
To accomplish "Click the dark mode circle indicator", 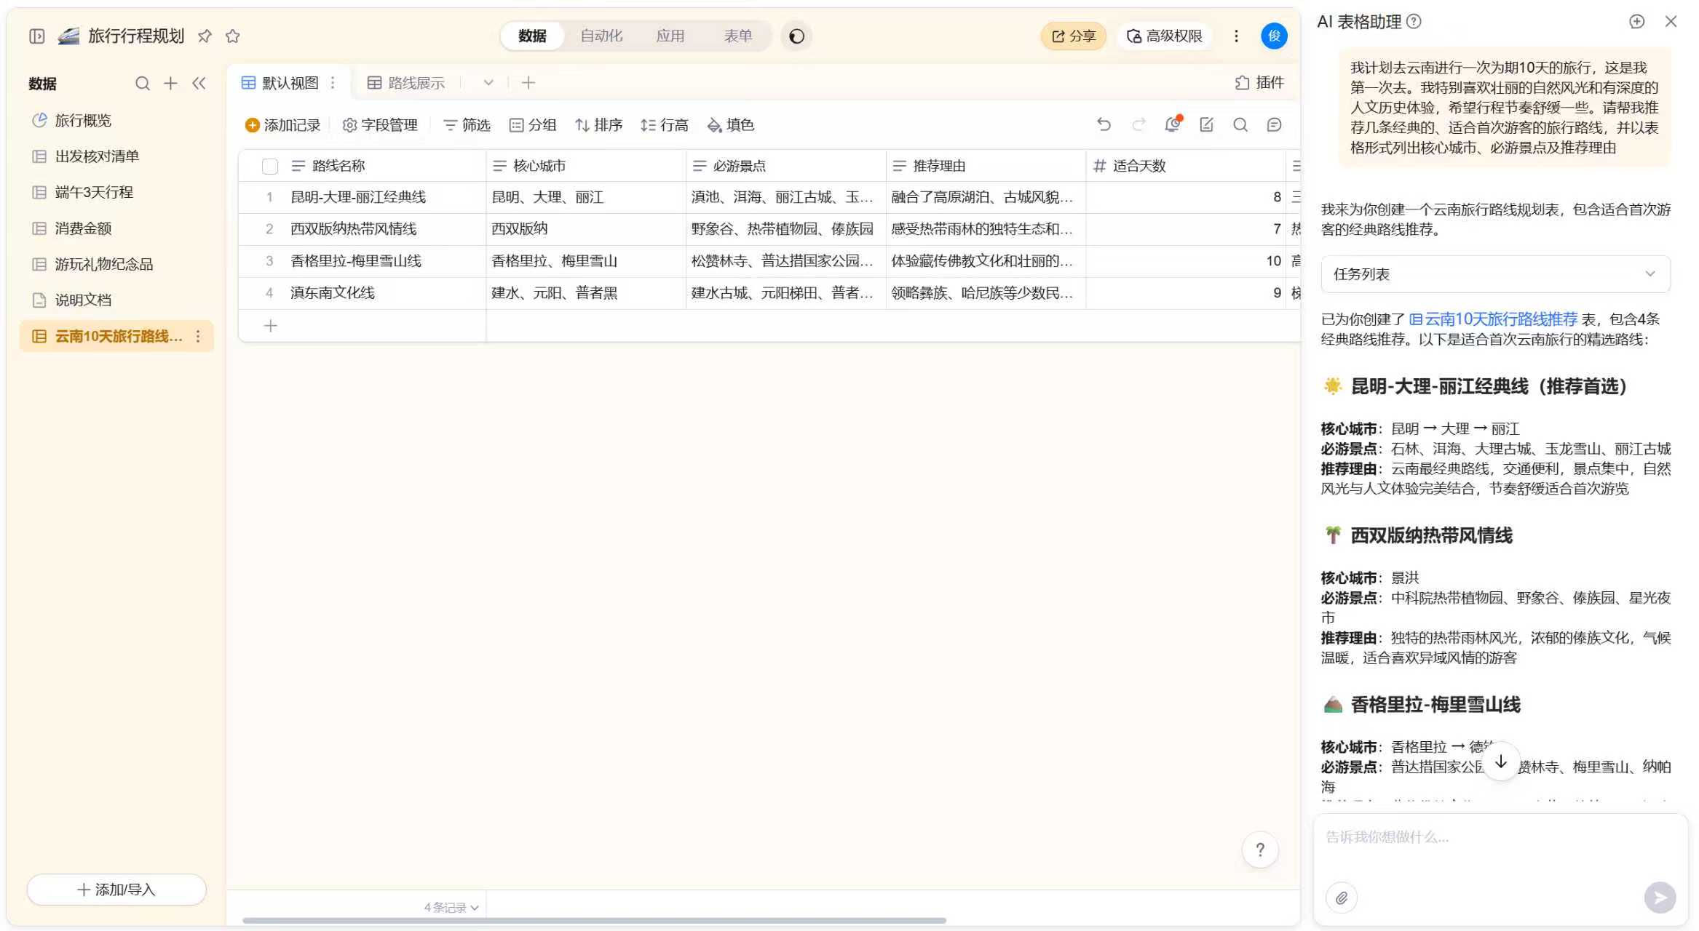I will [x=796, y=35].
